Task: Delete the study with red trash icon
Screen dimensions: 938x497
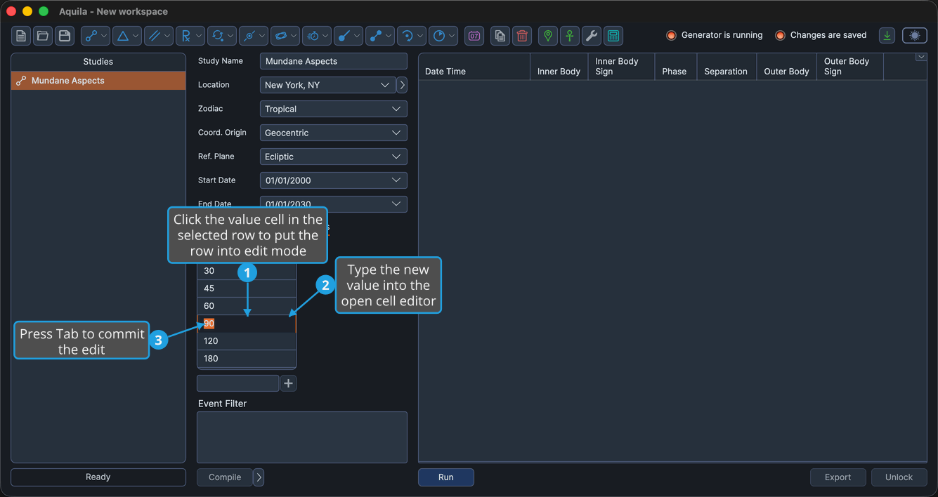Action: click(522, 36)
